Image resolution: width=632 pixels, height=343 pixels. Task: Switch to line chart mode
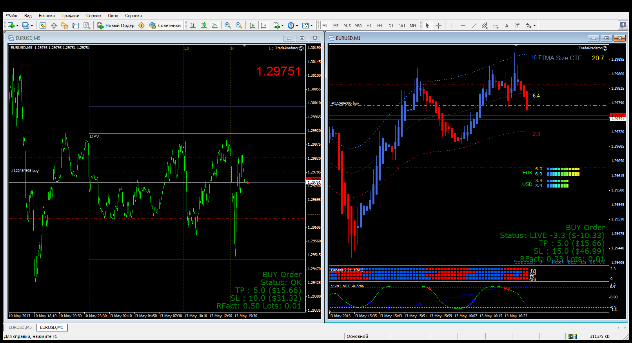tap(215, 25)
